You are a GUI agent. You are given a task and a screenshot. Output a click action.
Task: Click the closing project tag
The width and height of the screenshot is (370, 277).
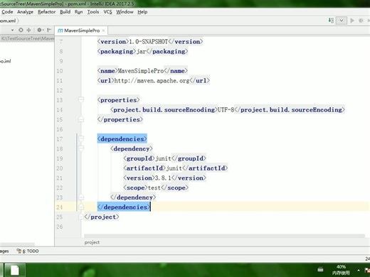point(102,217)
